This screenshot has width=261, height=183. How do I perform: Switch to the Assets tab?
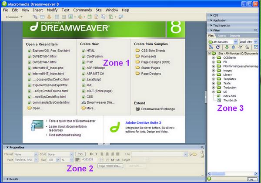tap(221, 36)
